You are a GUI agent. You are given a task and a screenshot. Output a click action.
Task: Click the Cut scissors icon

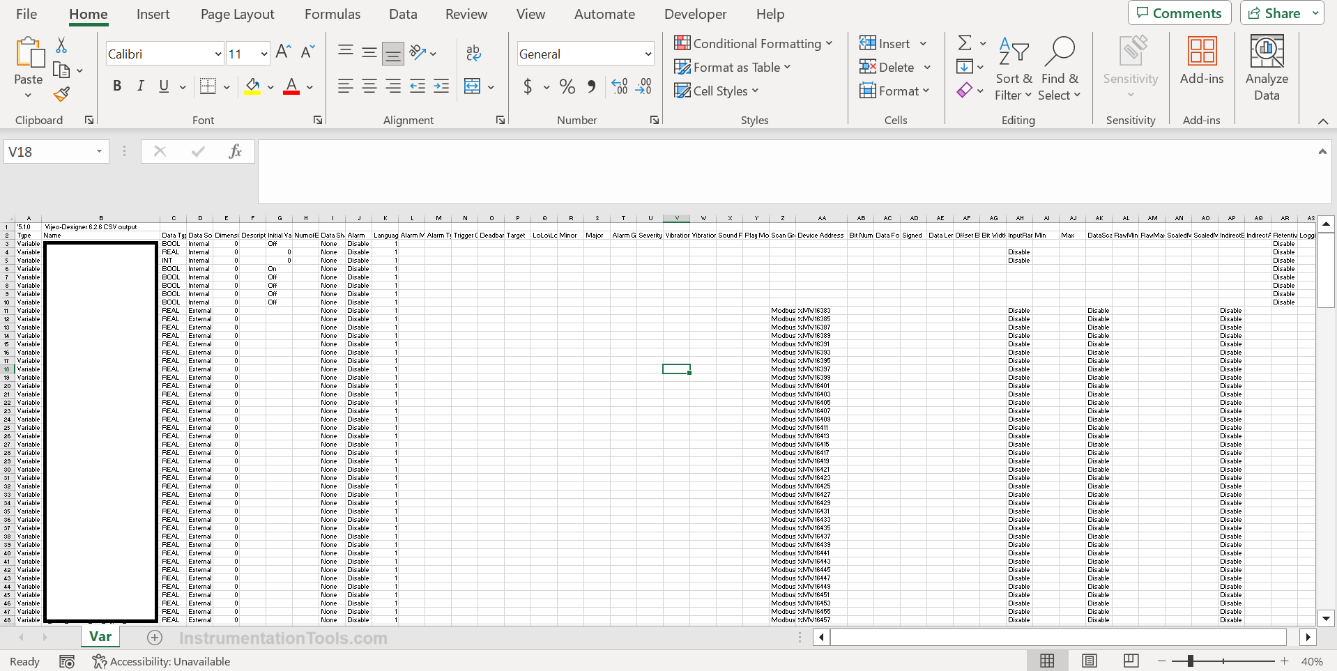tap(61, 45)
